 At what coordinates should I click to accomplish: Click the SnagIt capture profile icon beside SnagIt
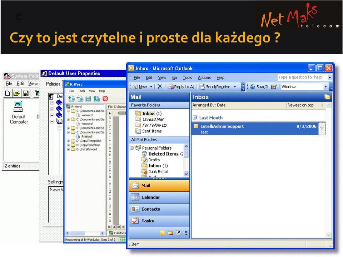click(x=274, y=87)
